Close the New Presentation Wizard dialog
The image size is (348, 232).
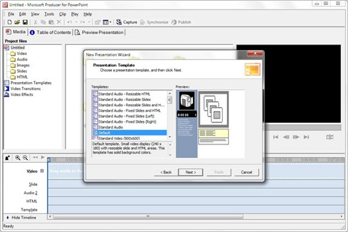point(255,53)
